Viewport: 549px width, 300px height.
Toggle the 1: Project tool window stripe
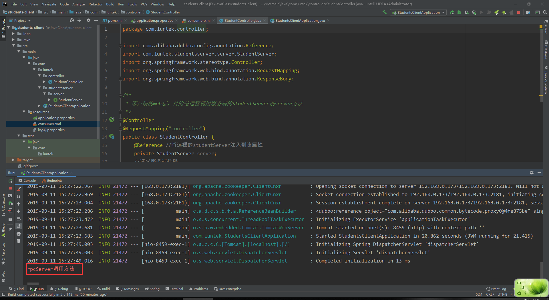coord(3,28)
